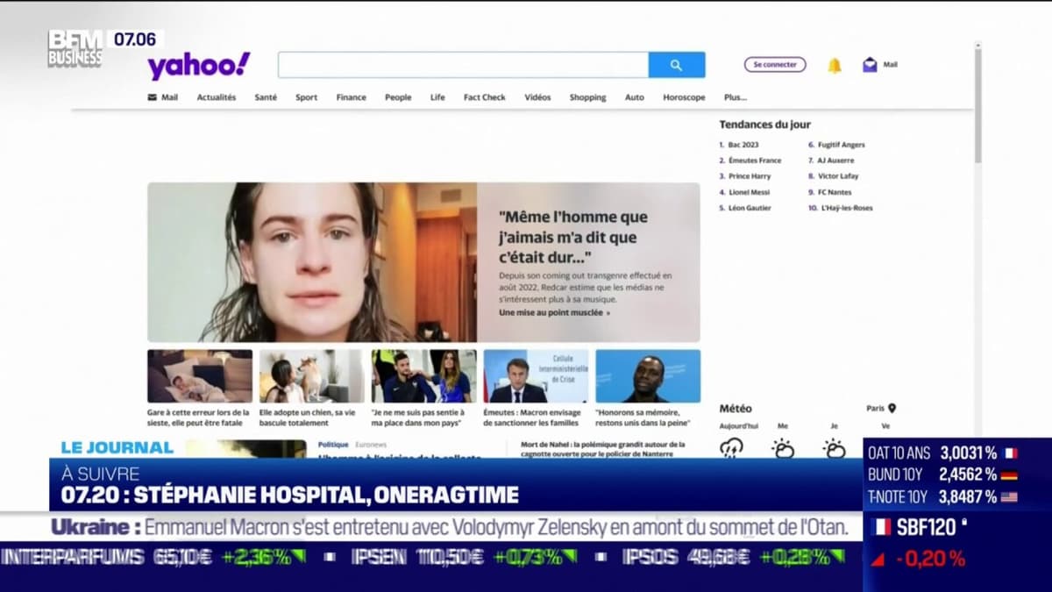Viewport: 1052px width, 592px height.
Task: Open the 'Elle adopte un chien' thumbnail
Action: pos(311,376)
